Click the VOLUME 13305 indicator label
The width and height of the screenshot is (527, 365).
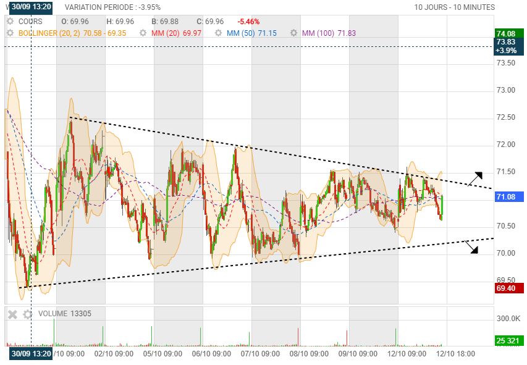64,314
